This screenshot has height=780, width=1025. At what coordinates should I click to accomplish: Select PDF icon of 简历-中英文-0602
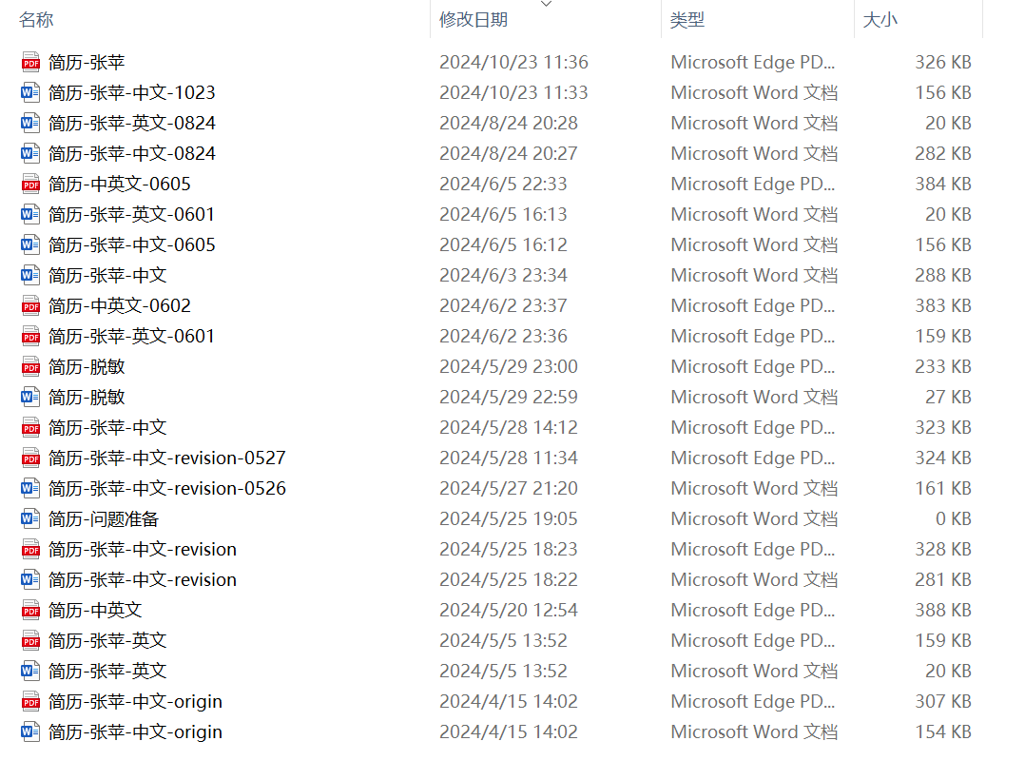click(x=30, y=306)
